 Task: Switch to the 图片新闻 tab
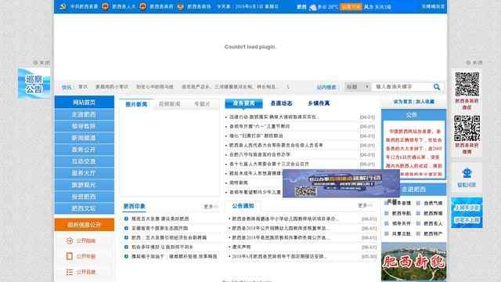tap(136, 104)
